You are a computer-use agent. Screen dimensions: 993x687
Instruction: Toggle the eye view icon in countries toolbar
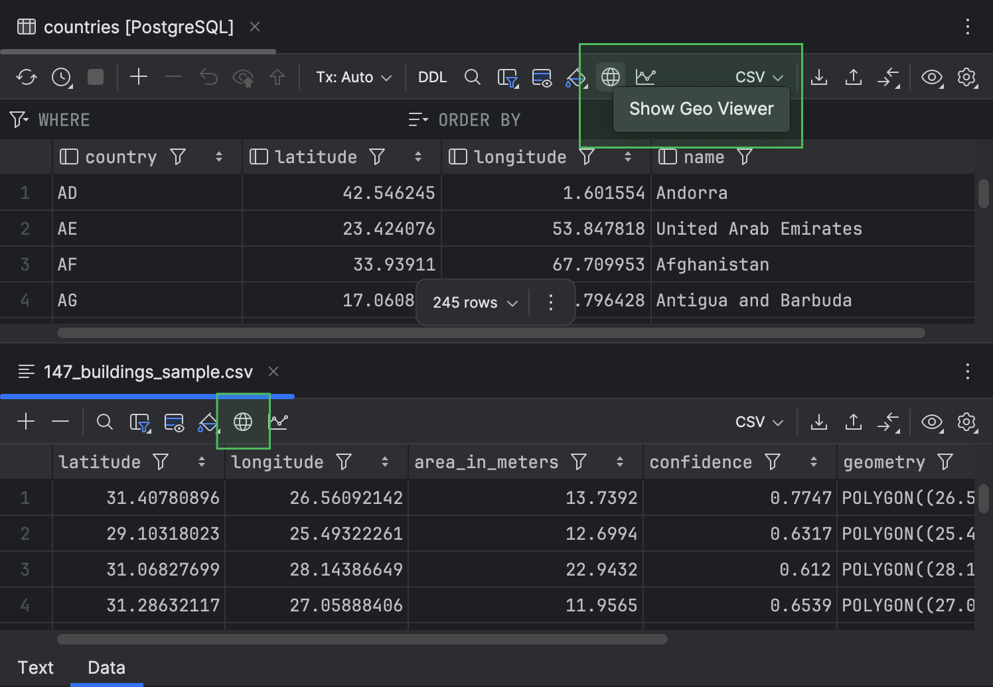932,78
